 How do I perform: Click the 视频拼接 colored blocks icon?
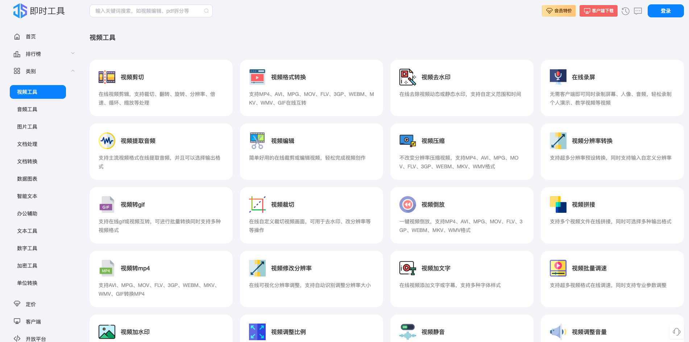[558, 204]
